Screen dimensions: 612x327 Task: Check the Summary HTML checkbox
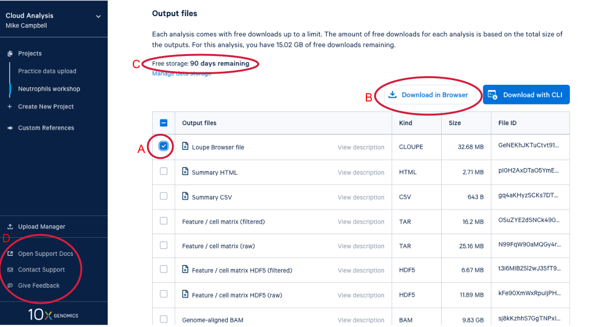point(164,171)
